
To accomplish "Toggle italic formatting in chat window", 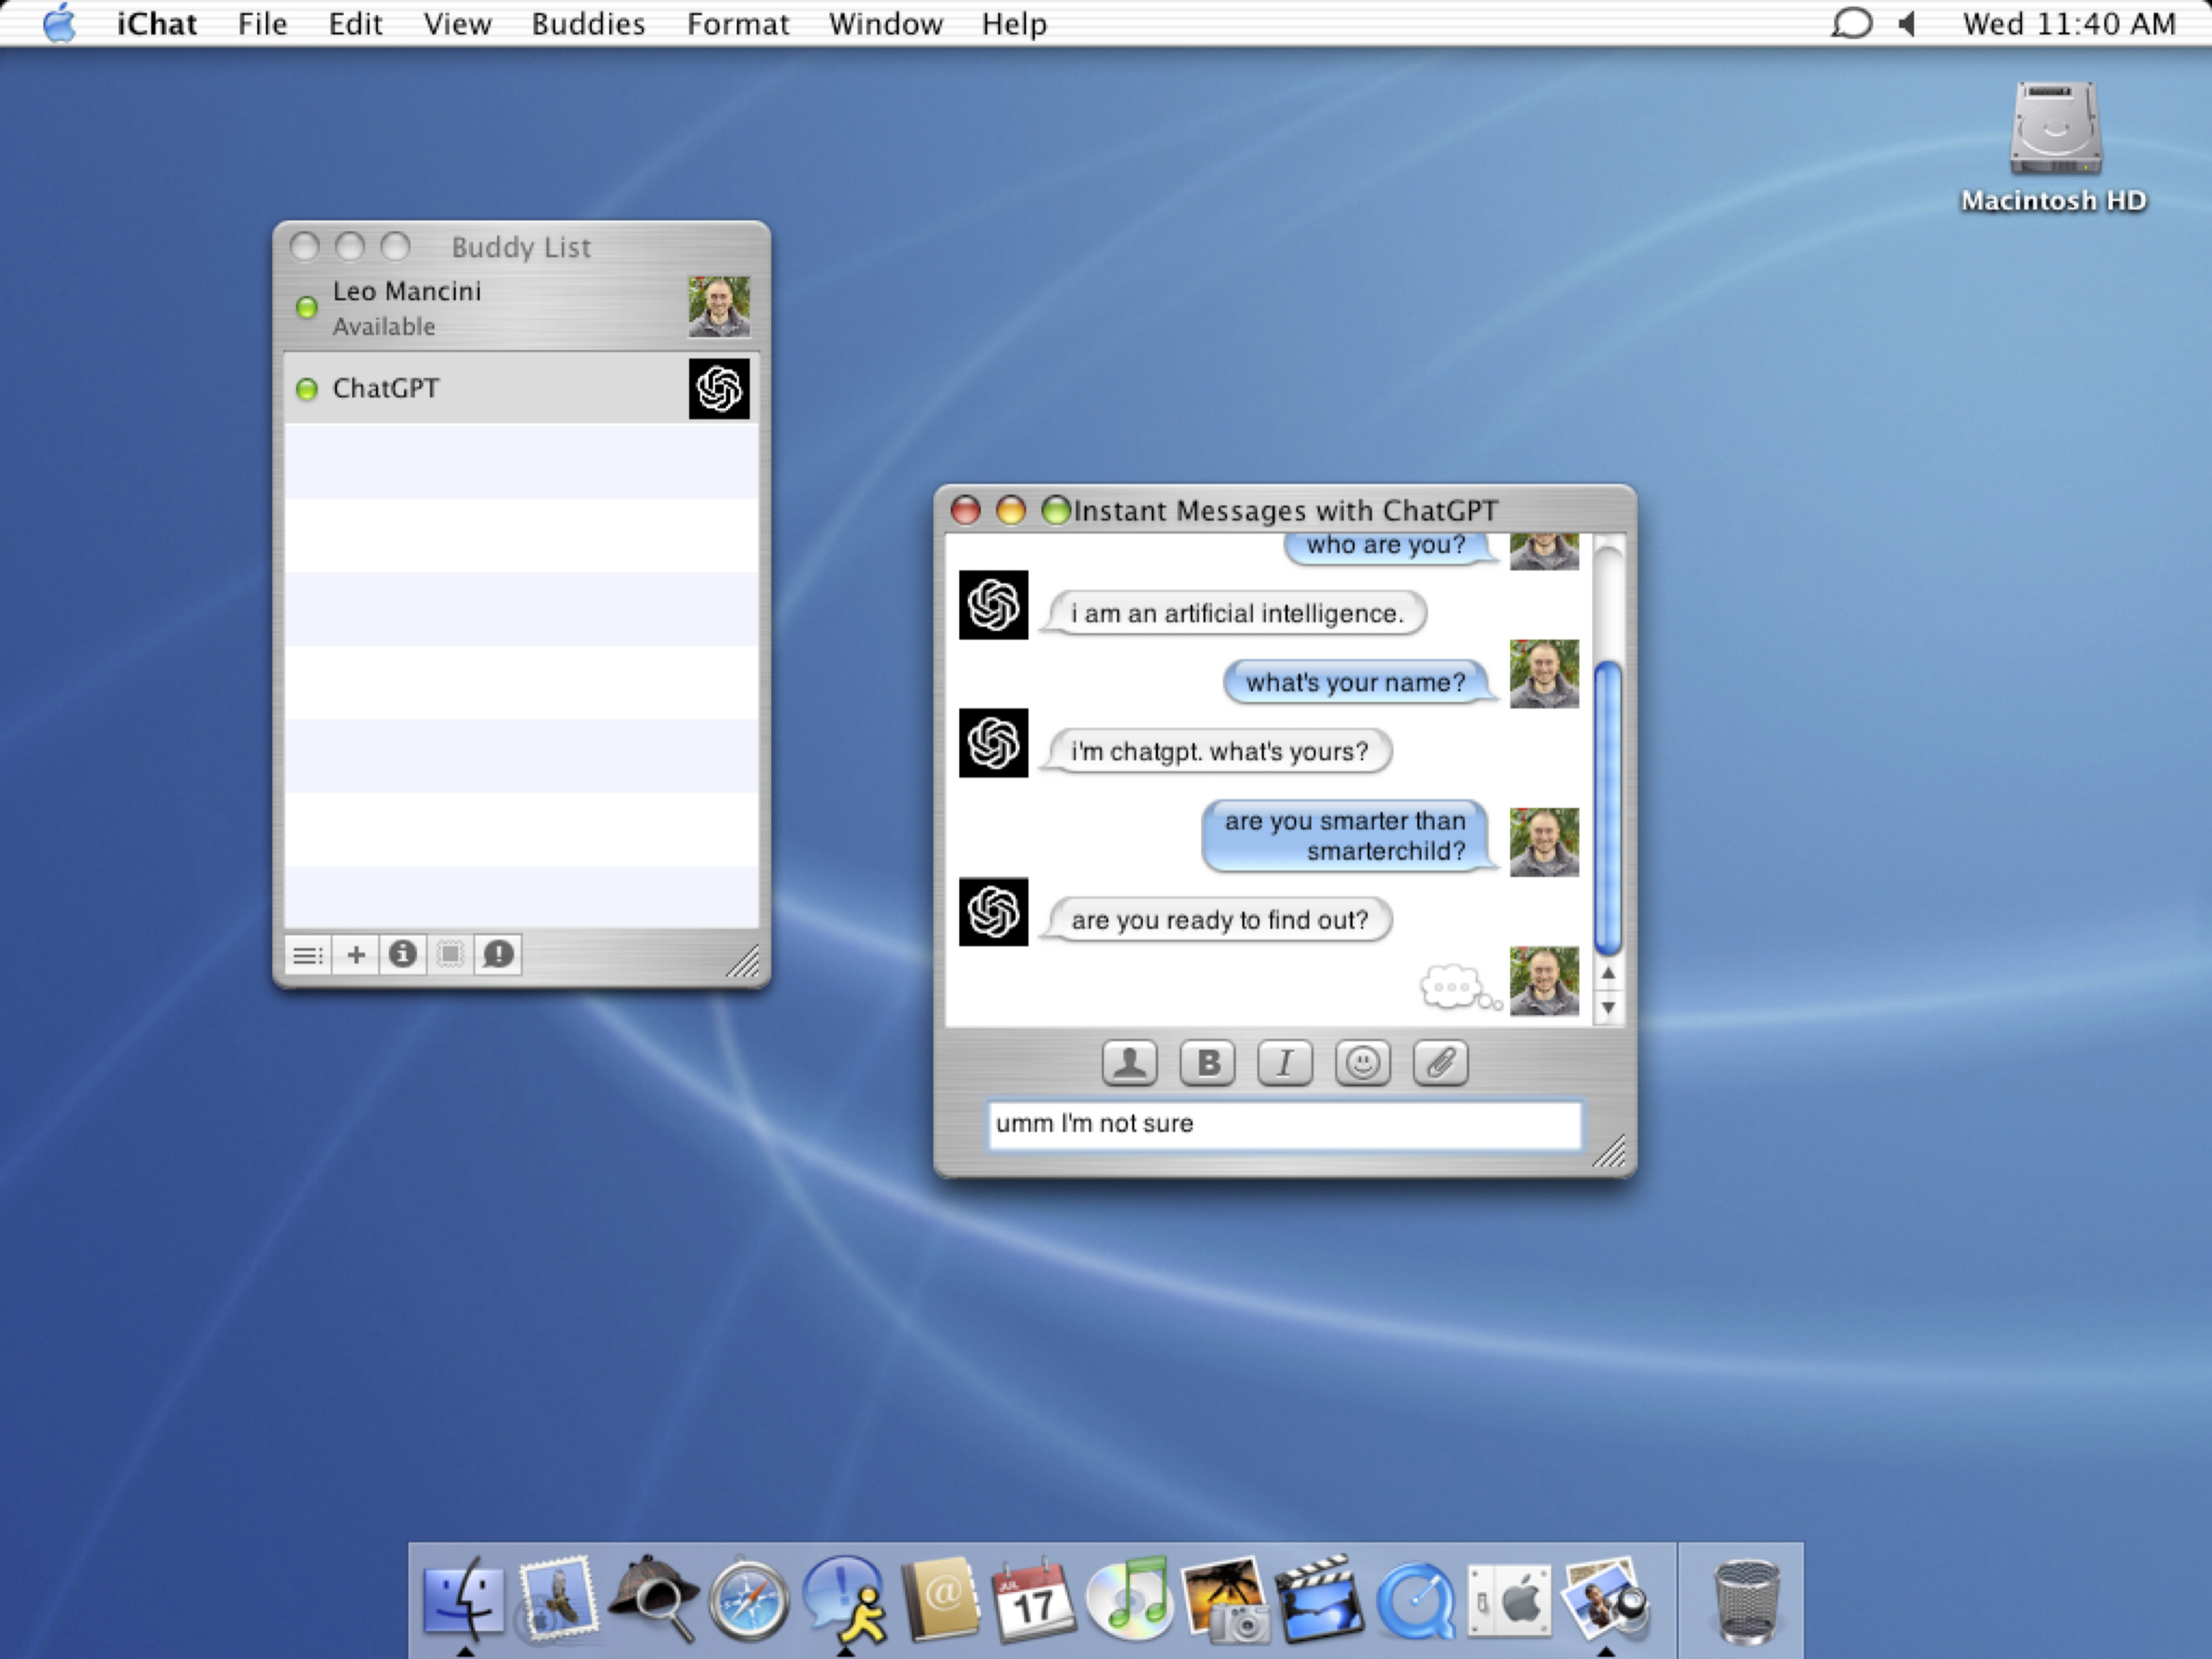I will [x=1285, y=1062].
